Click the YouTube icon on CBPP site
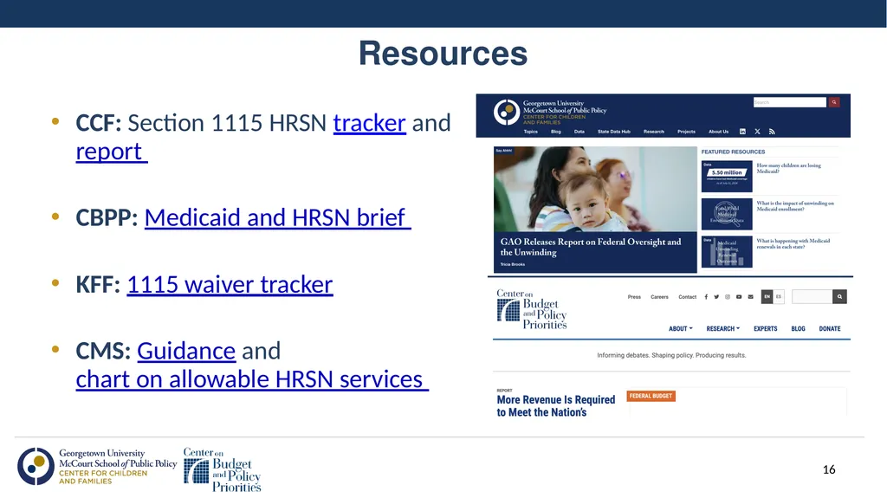 coord(739,296)
